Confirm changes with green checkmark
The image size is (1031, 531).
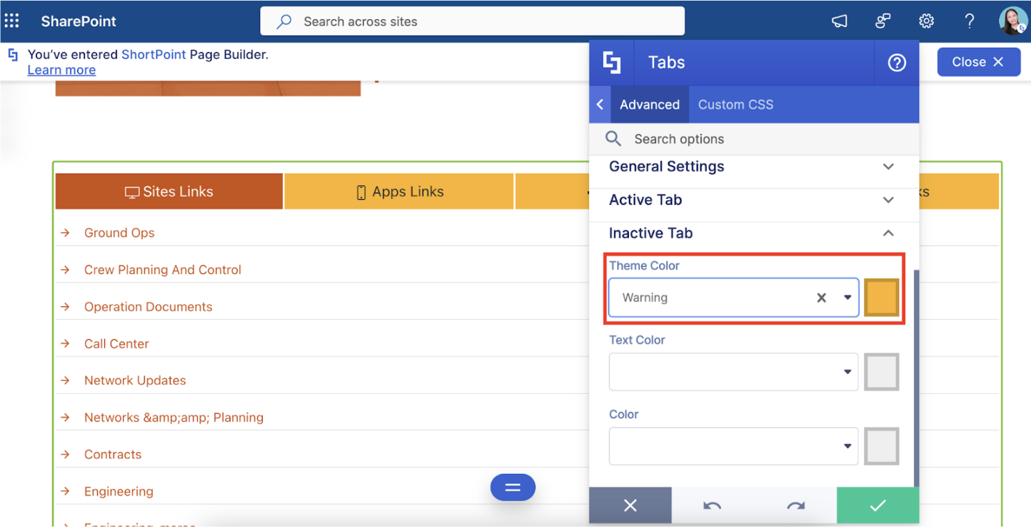click(877, 506)
